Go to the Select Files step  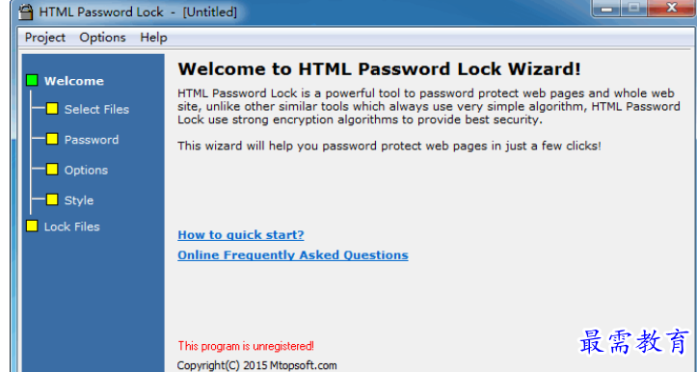[x=97, y=109]
